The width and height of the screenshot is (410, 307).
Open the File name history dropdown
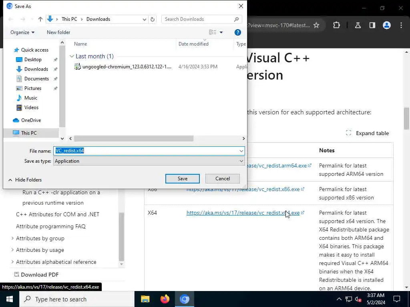pyautogui.click(x=241, y=151)
